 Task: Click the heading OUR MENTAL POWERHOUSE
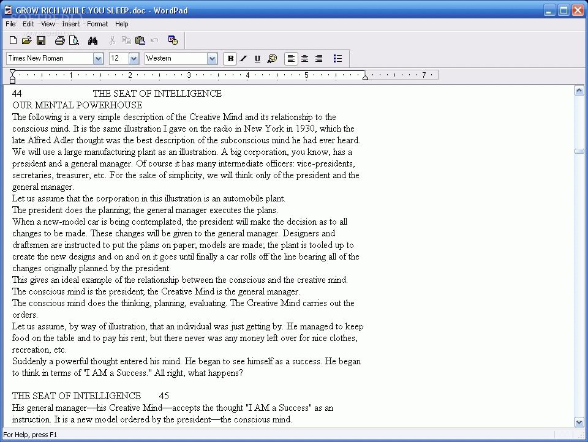(x=77, y=105)
